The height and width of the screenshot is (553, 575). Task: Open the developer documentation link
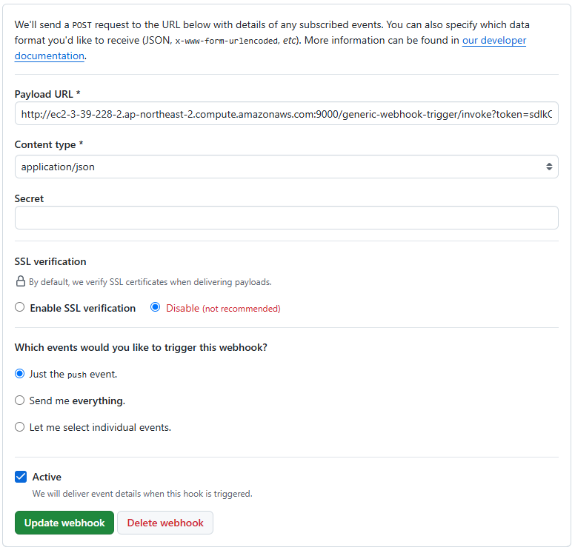click(x=493, y=41)
